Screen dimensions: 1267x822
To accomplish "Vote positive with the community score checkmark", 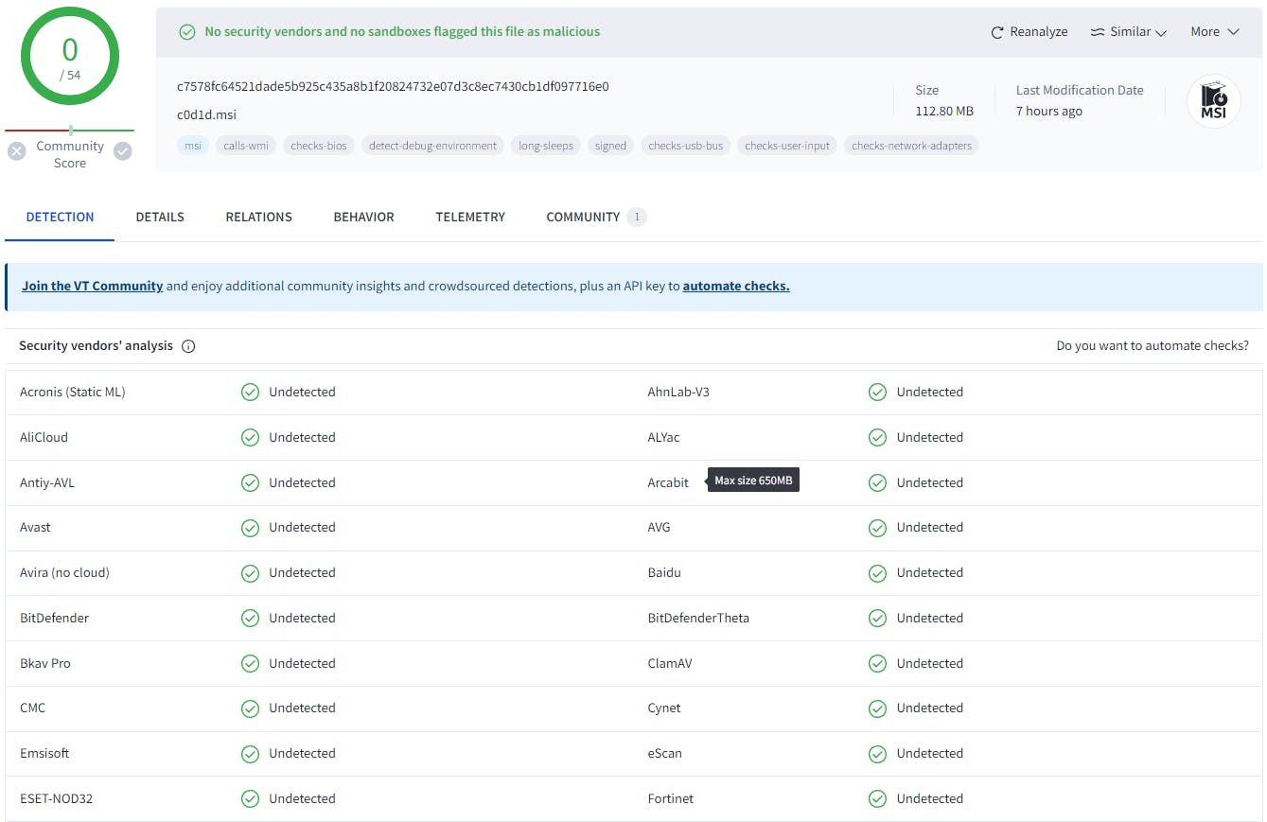I will point(123,151).
